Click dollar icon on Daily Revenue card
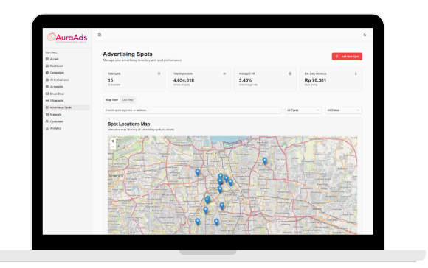Screen dimensions: 428x268 pyautogui.click(x=356, y=74)
